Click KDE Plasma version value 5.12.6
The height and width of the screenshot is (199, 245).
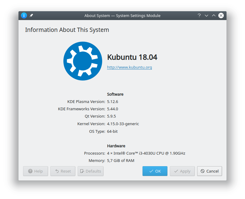[x=112, y=101]
